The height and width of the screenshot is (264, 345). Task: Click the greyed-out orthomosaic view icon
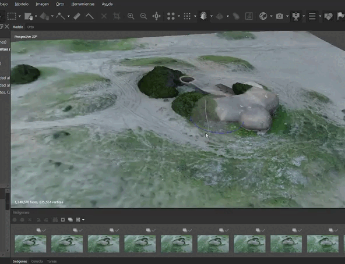249,16
